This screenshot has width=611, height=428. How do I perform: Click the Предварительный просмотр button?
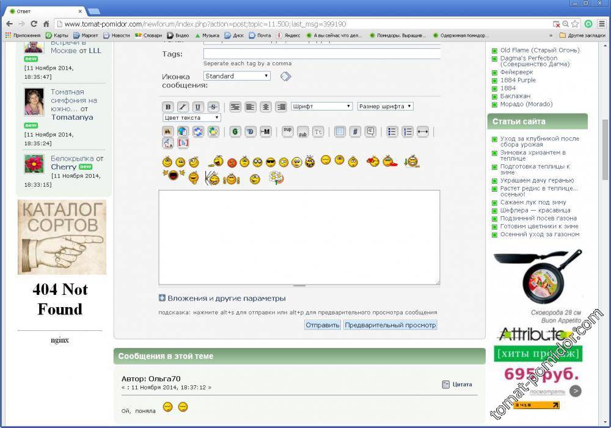click(390, 325)
